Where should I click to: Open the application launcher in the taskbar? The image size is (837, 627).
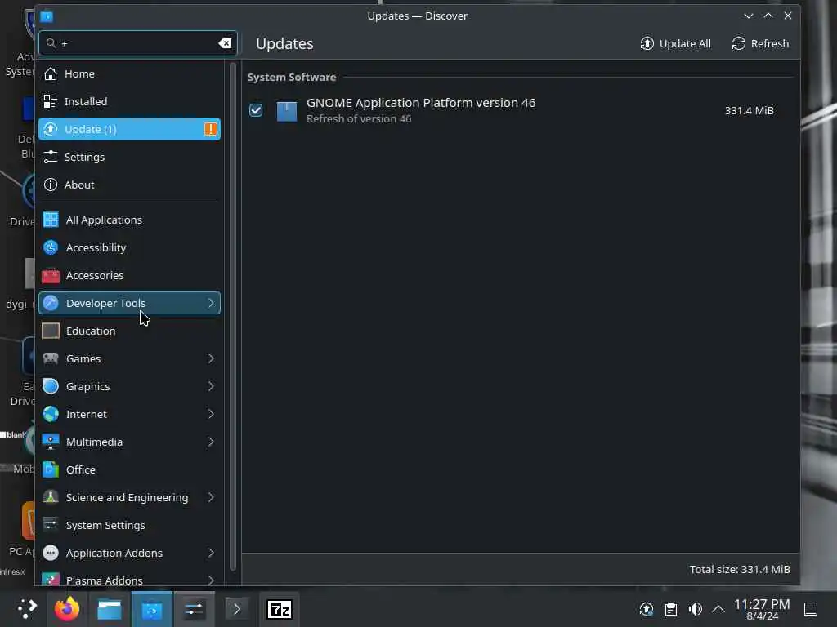click(x=26, y=609)
